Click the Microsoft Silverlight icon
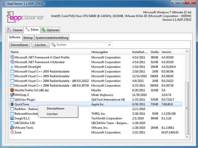Image resolution: width=198 pixels, height=148 pixels. pyautogui.click(x=12, y=67)
